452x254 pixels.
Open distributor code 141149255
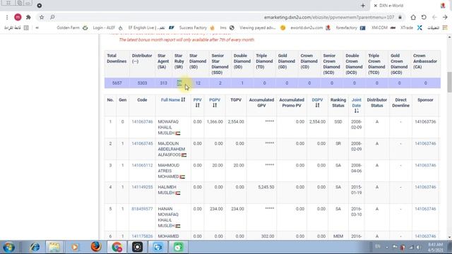tap(142, 187)
